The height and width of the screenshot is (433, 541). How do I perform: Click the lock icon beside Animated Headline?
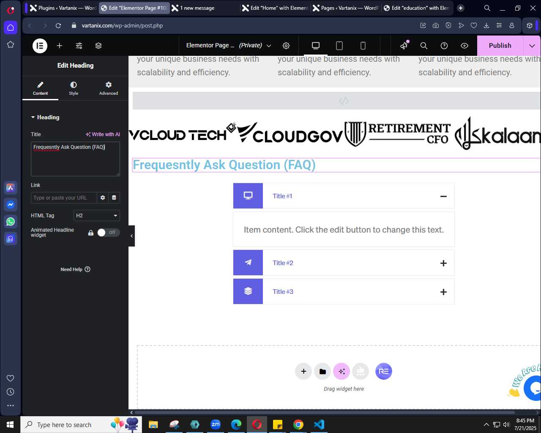90,233
